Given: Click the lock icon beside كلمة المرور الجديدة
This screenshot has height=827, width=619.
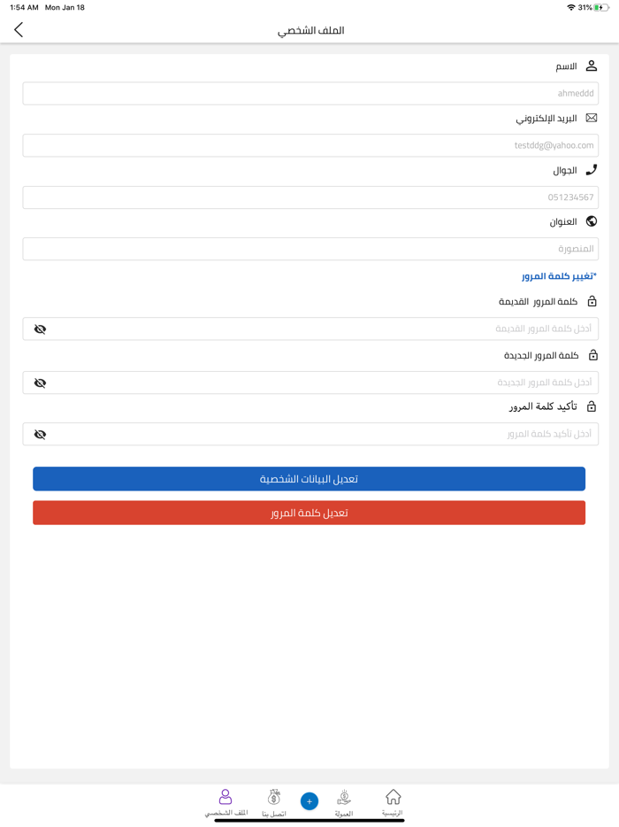Looking at the screenshot, I should pos(592,355).
